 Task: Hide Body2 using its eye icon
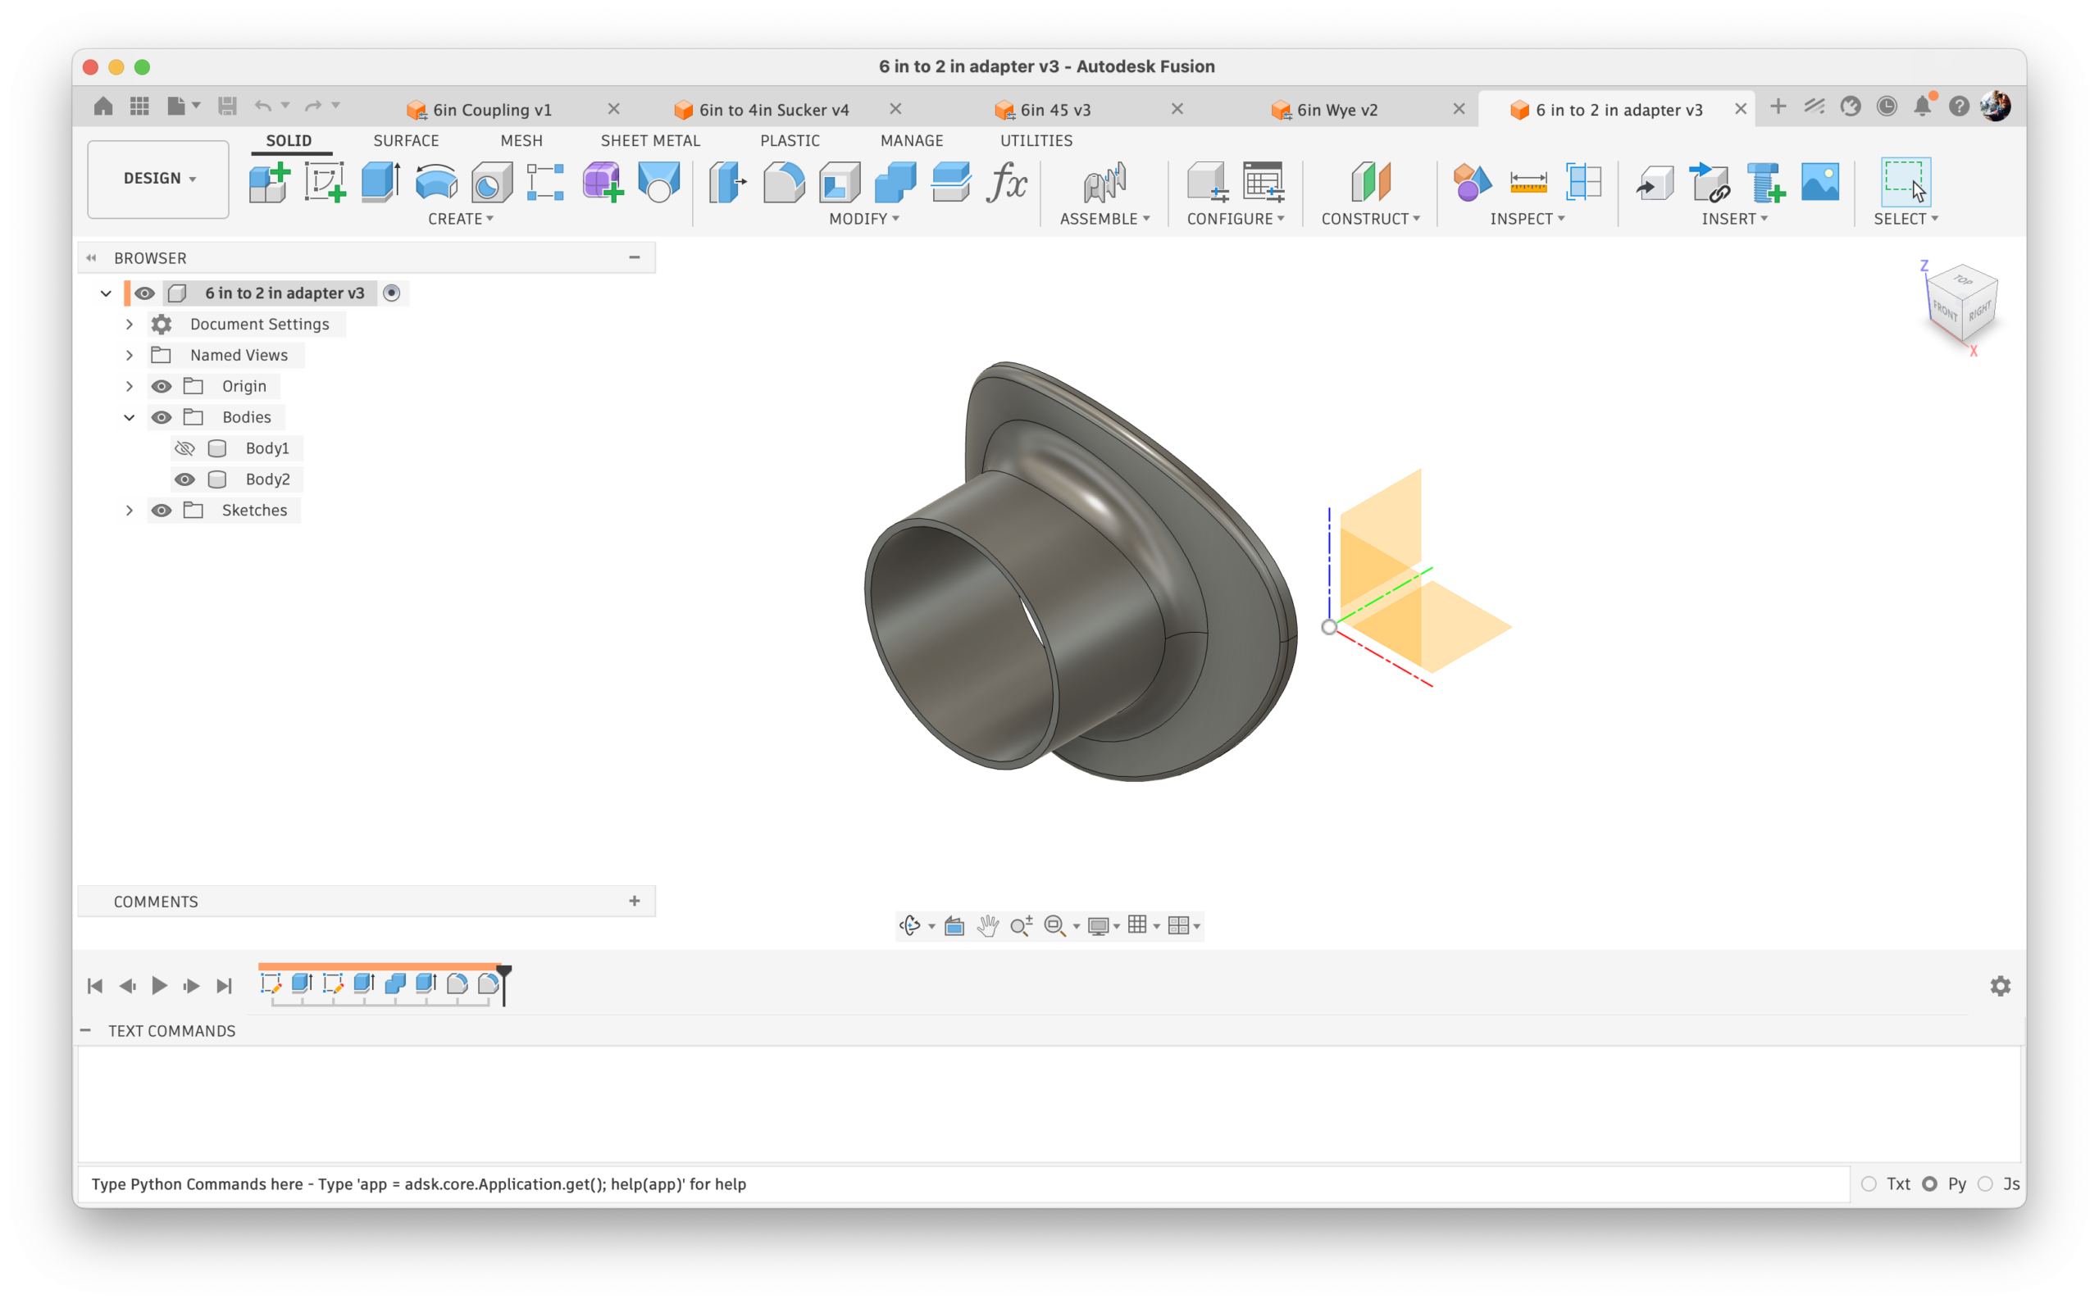point(184,479)
